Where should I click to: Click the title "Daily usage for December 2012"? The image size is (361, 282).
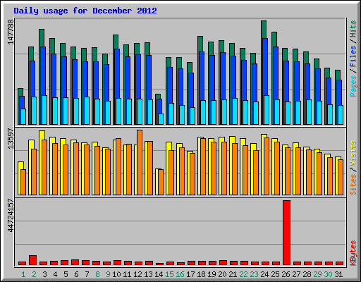[x=85, y=11]
